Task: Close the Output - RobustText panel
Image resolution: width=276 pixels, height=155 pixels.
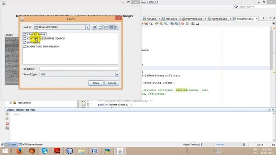Action: pyautogui.click(x=269, y=110)
